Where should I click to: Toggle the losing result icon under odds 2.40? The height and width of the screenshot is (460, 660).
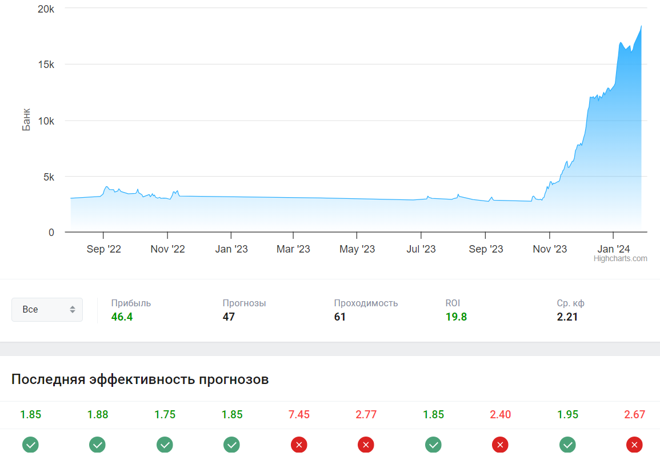[x=500, y=444]
